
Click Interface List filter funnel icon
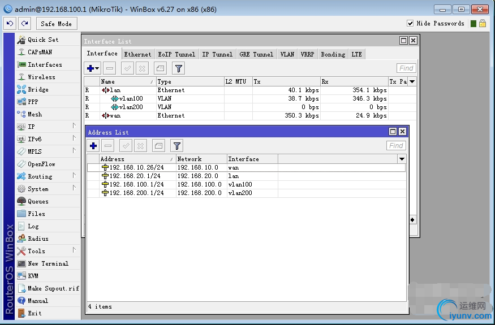pyautogui.click(x=178, y=68)
